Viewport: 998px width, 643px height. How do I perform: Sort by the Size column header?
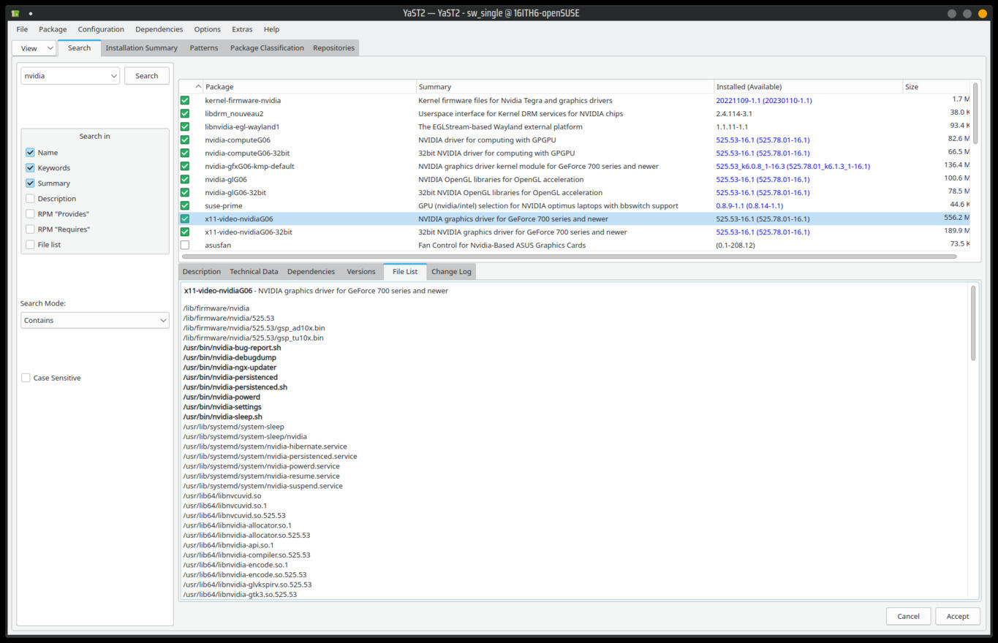[x=937, y=87]
